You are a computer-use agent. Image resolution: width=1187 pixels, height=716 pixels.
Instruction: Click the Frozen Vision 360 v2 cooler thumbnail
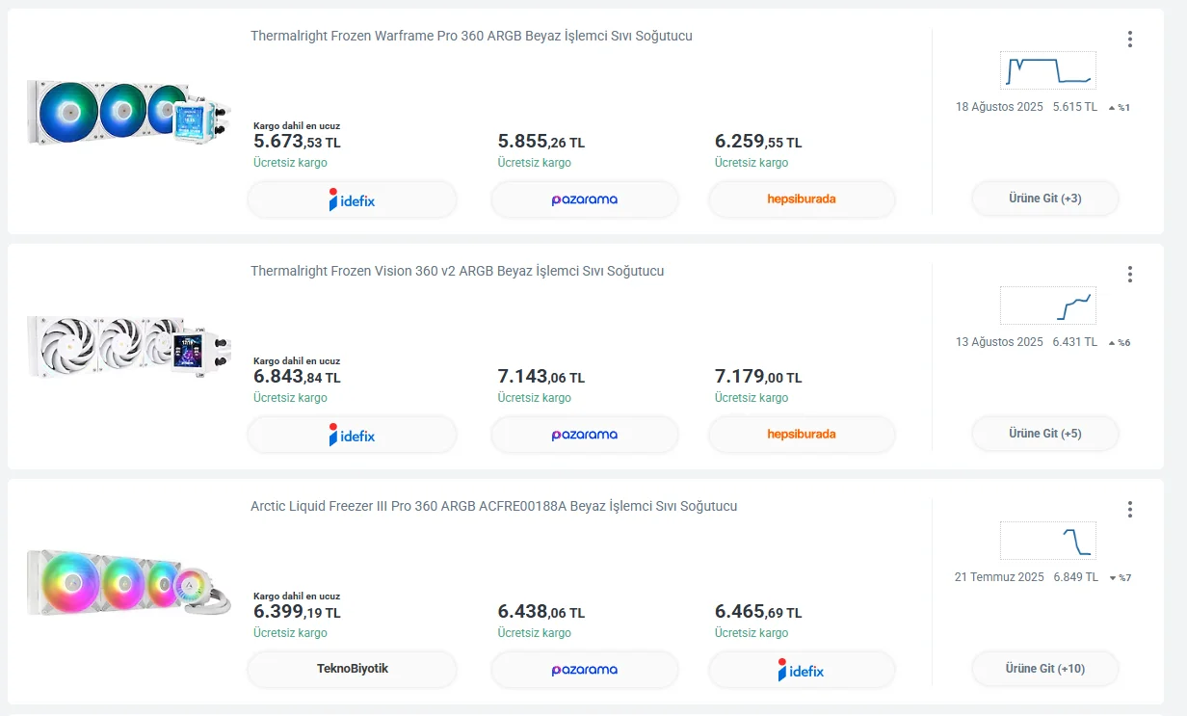(128, 345)
